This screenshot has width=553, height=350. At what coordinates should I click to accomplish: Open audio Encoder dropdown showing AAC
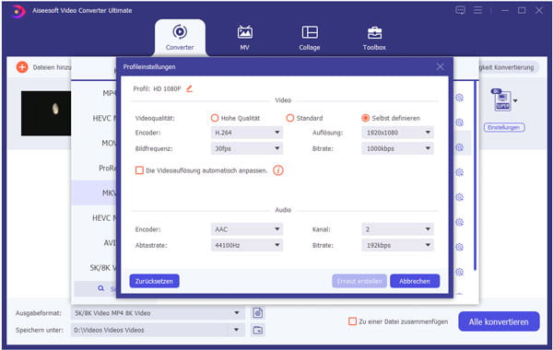coord(247,229)
